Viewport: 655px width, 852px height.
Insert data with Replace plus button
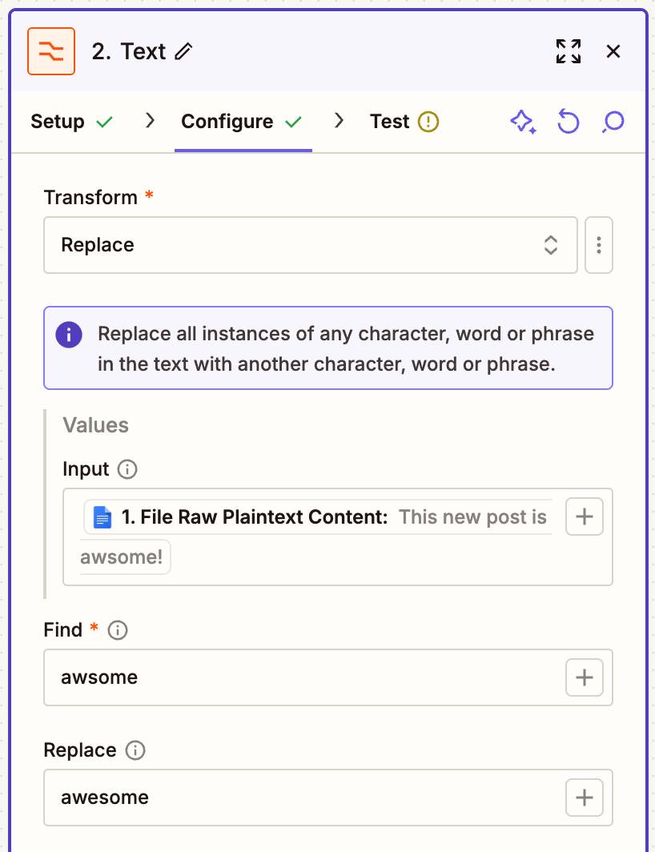(x=585, y=798)
